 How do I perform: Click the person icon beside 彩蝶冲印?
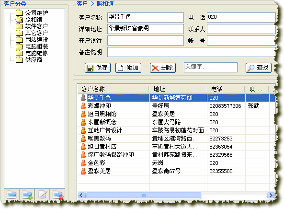click(x=83, y=106)
